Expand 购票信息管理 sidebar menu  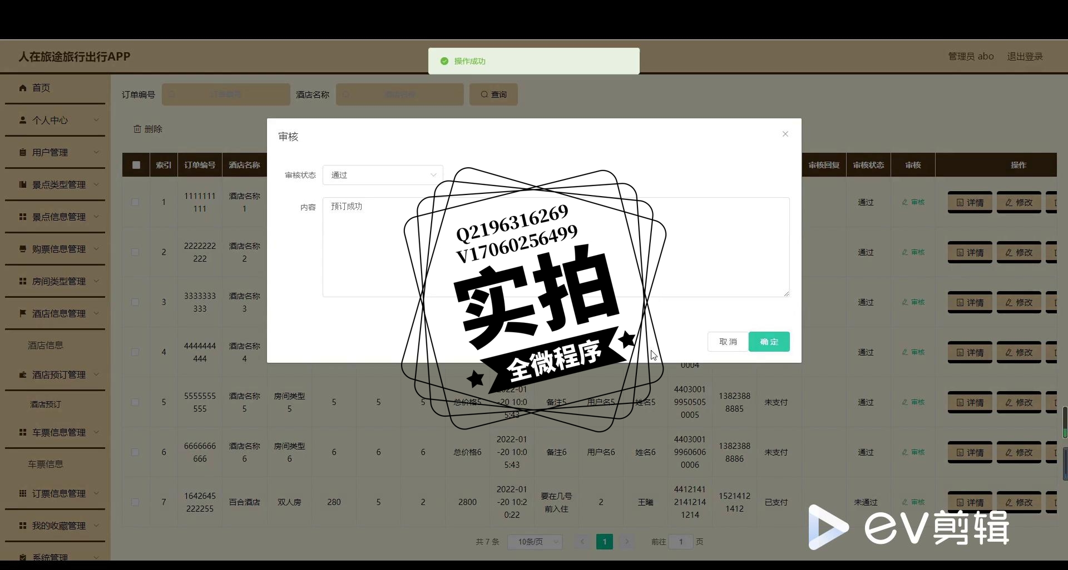(55, 249)
